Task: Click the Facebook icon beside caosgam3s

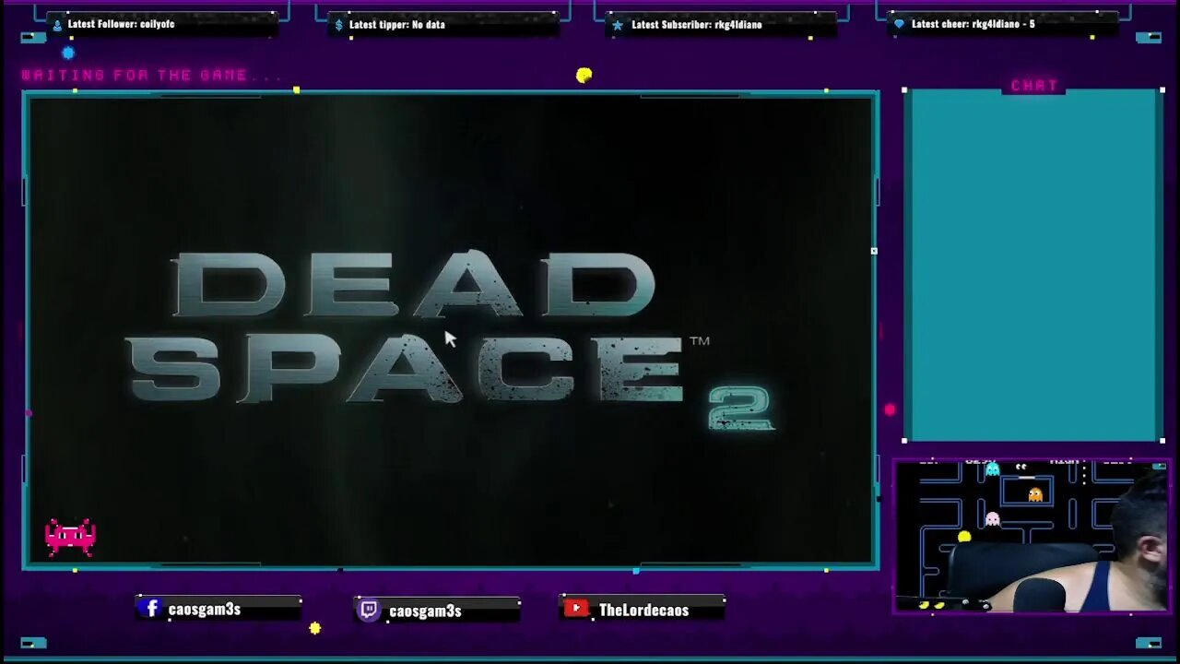Action: point(152,609)
